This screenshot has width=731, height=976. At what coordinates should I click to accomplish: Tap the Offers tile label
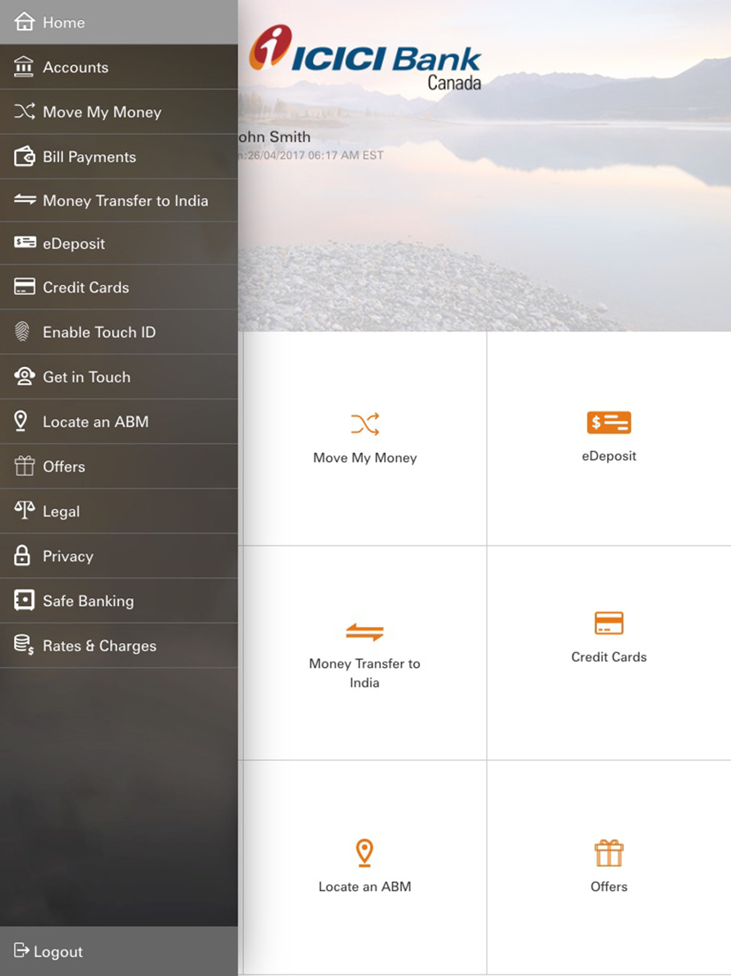[x=609, y=886]
